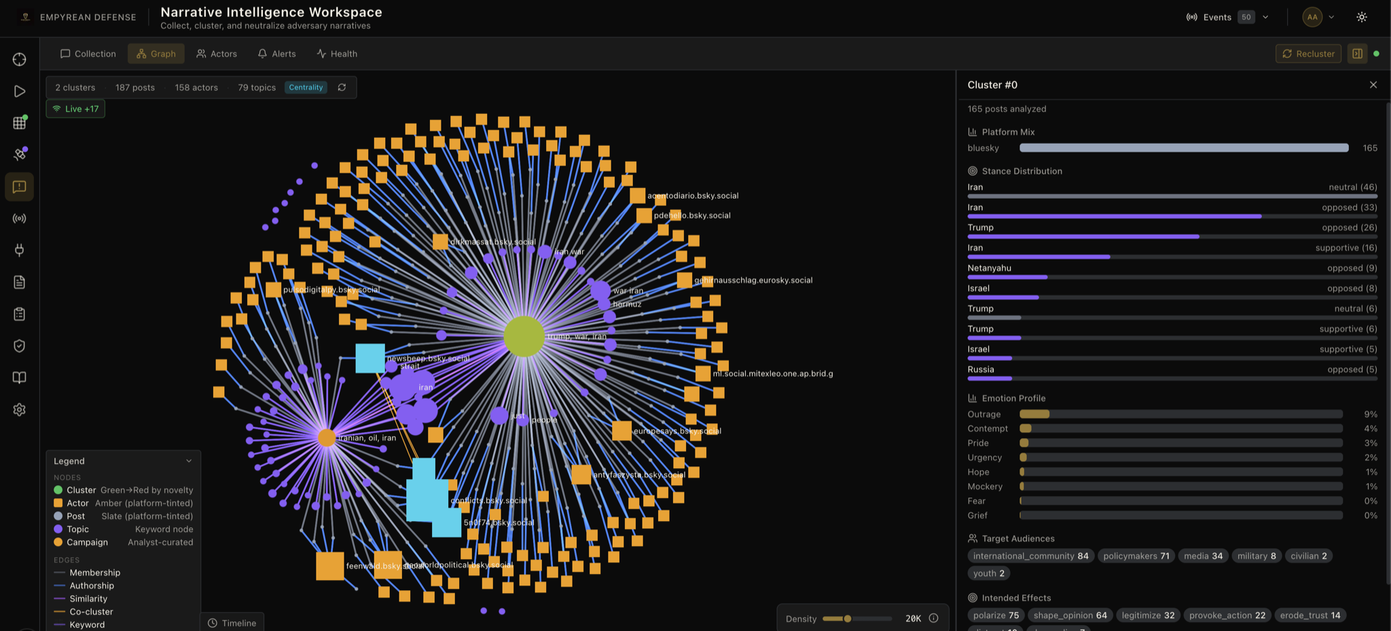
Task: Select the narrative message alert sidebar icon
Action: coord(19,187)
